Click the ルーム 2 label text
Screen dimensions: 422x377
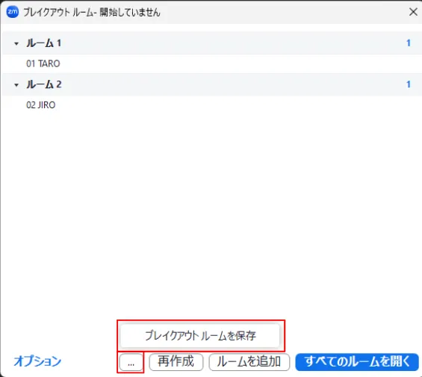pyautogui.click(x=44, y=84)
